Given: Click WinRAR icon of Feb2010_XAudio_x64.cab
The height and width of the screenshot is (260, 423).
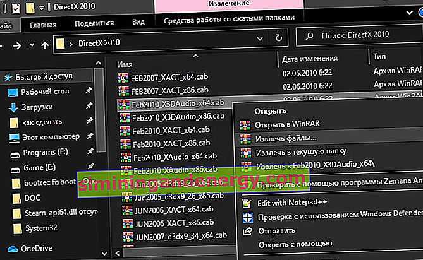Looking at the screenshot, I should click(125, 158).
